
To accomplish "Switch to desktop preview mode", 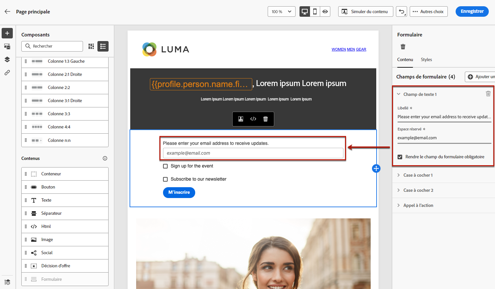I will pyautogui.click(x=305, y=11).
